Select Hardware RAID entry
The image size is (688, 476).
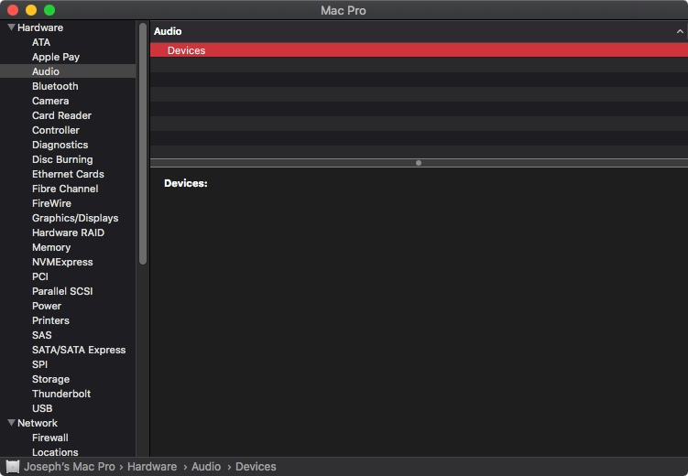68,233
